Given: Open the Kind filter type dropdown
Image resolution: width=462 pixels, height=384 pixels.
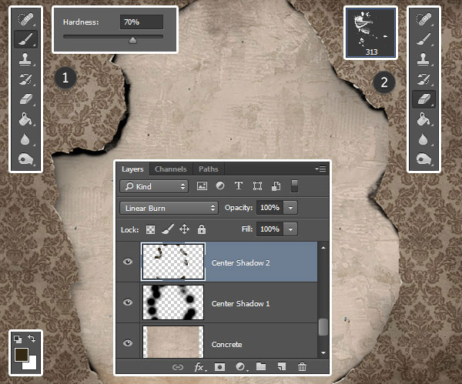Looking at the screenshot, I should [154, 185].
